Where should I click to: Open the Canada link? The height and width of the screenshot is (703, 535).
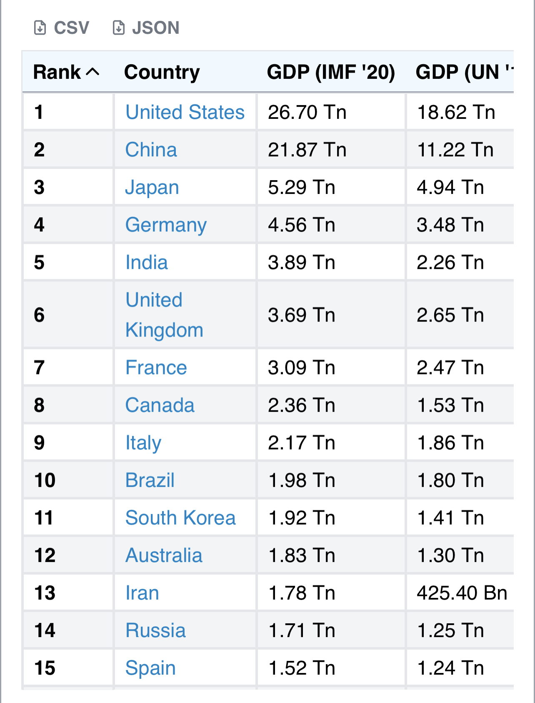(x=160, y=405)
